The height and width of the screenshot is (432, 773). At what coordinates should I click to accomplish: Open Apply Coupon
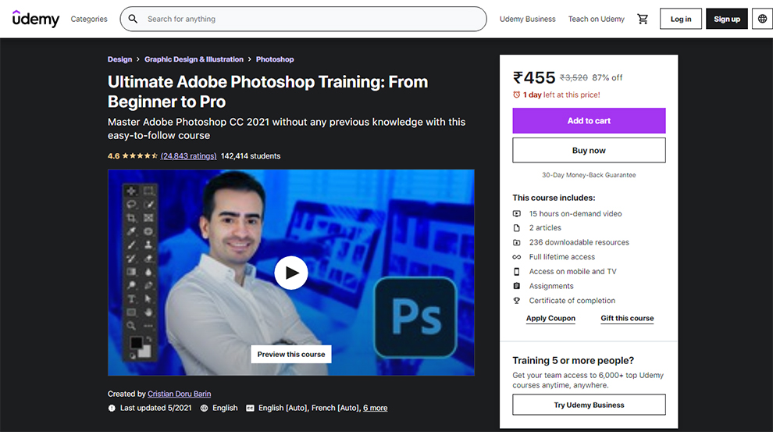tap(550, 318)
